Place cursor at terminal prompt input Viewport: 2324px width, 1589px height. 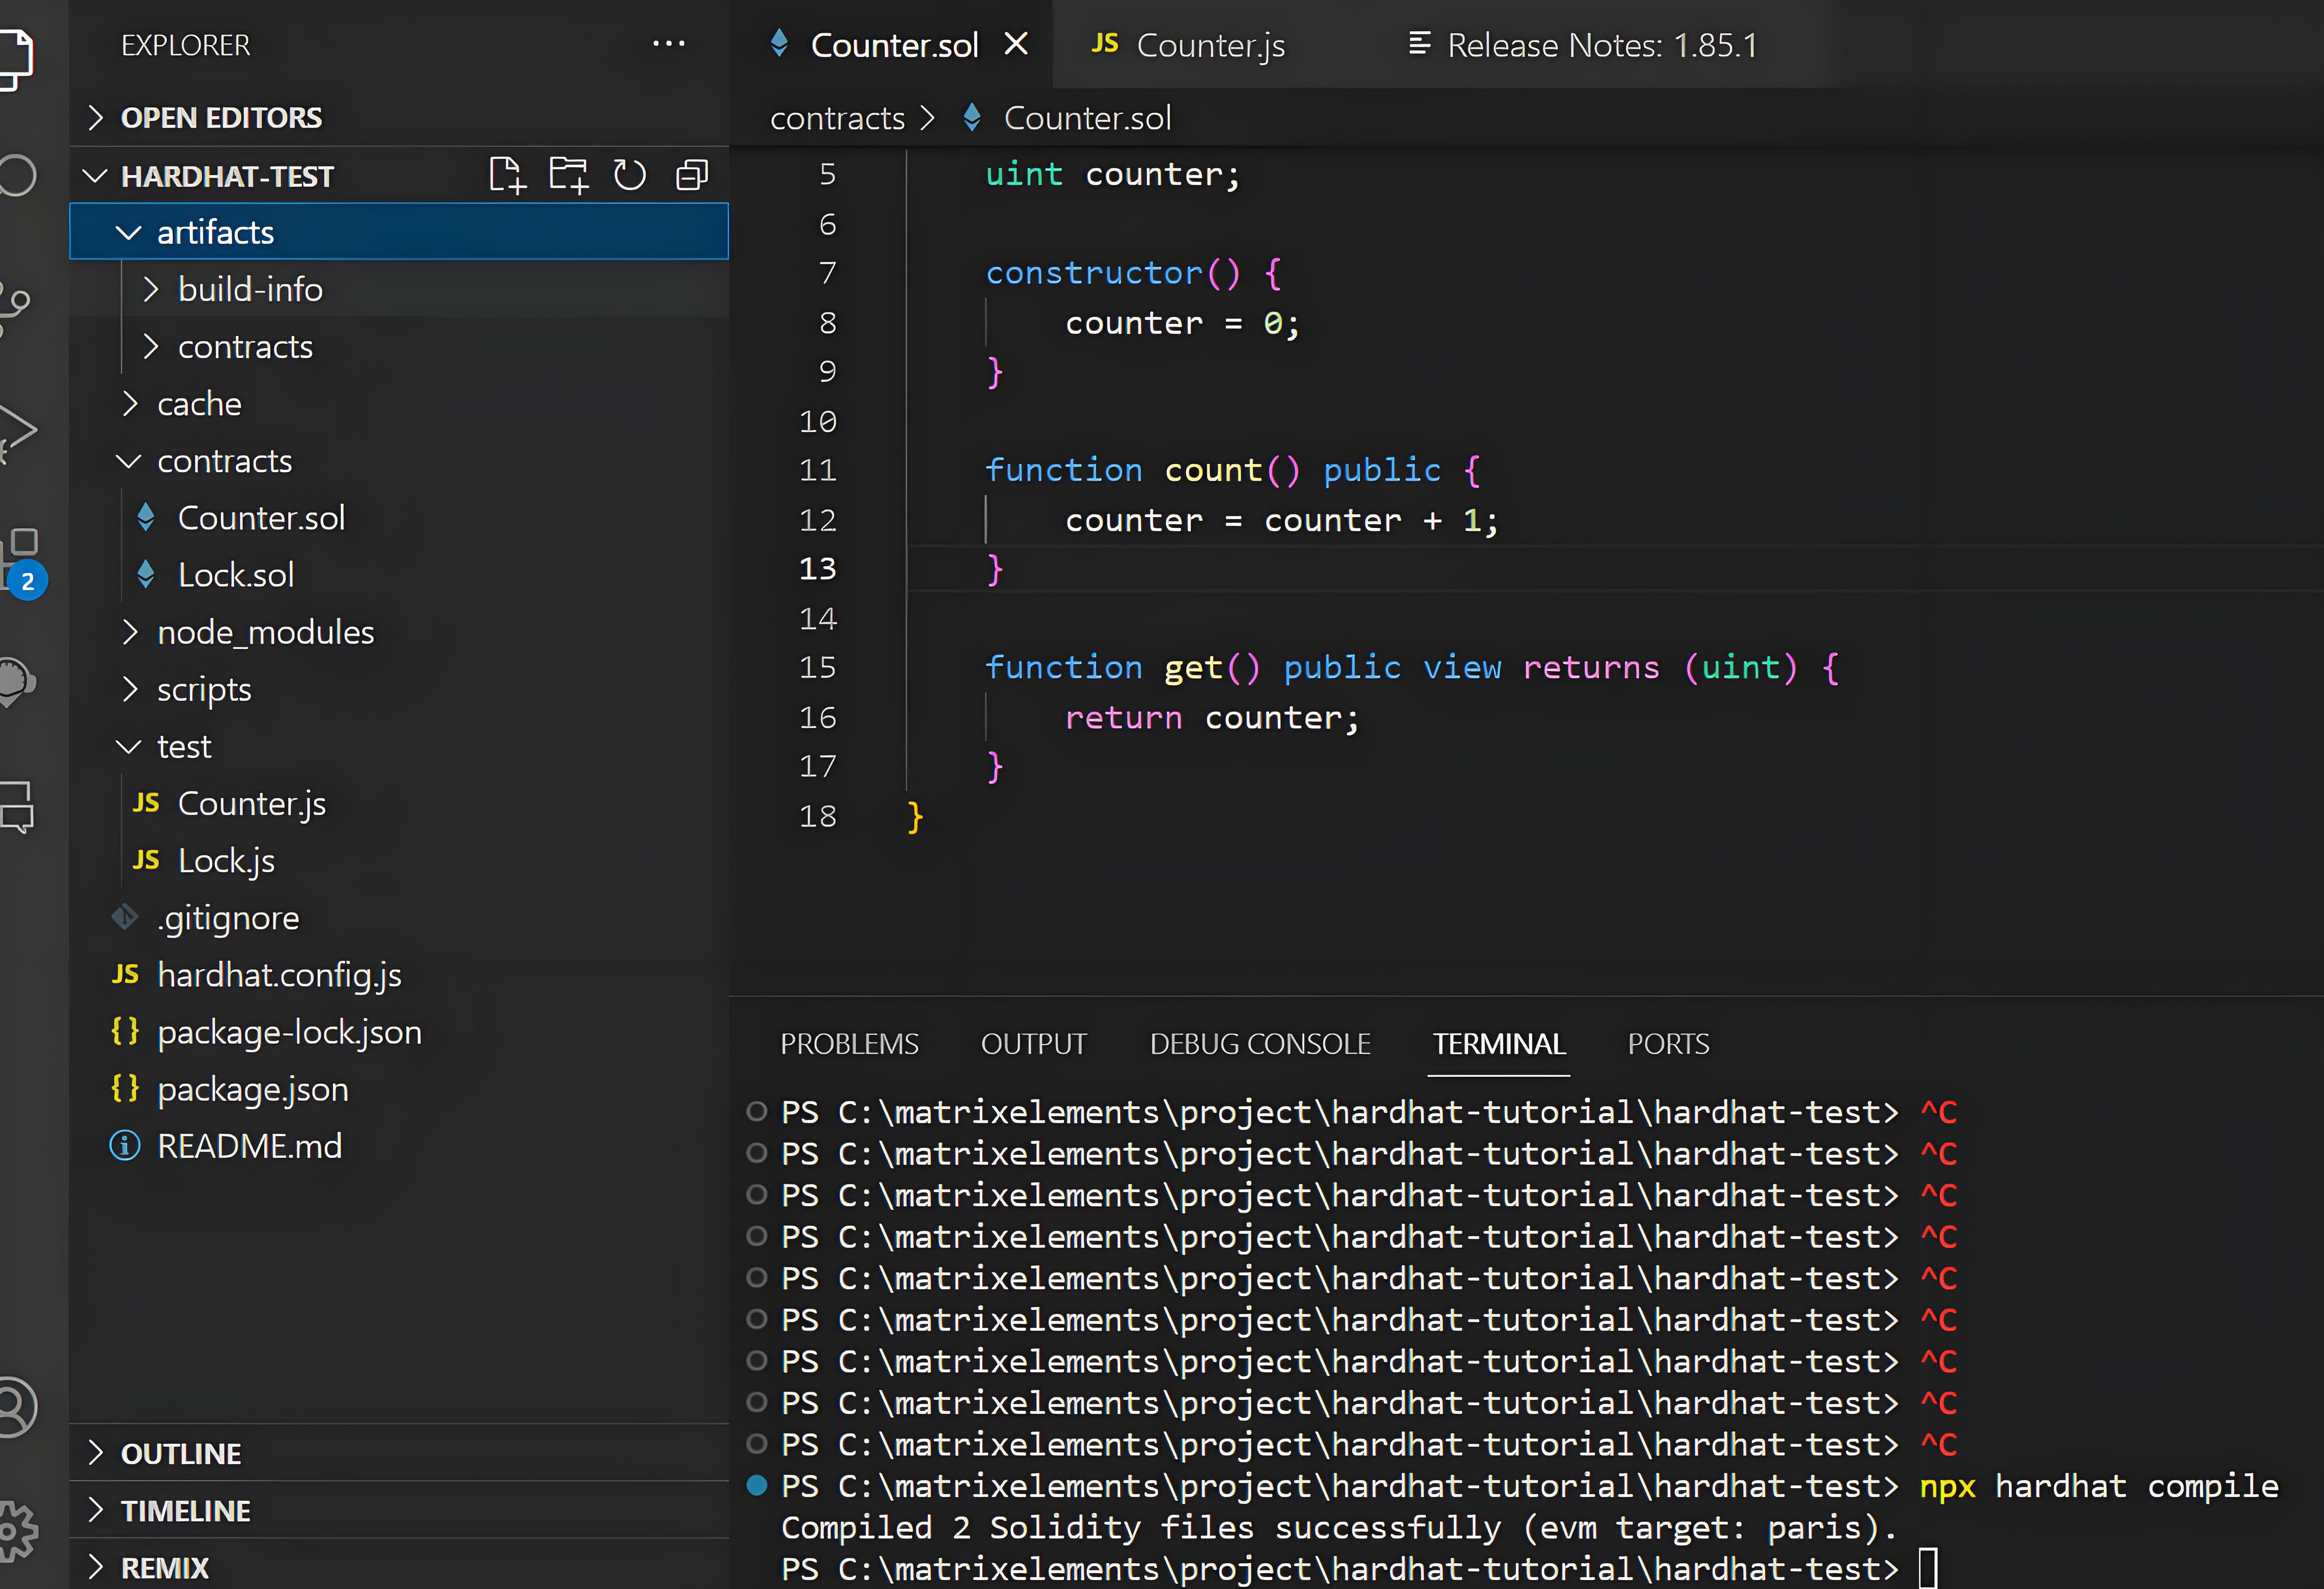1928,1567
